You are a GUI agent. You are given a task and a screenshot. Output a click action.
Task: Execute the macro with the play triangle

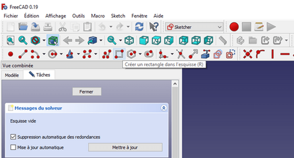point(271,27)
